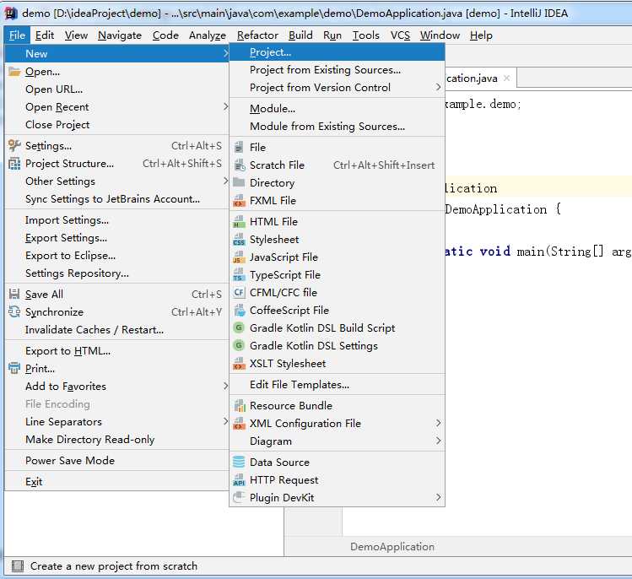
Task: Expand the Other Settings submenu arrow
Action: tap(226, 181)
